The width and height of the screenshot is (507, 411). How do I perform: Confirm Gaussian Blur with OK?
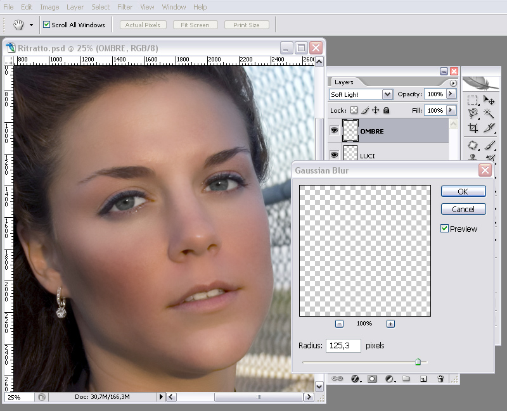coord(463,191)
